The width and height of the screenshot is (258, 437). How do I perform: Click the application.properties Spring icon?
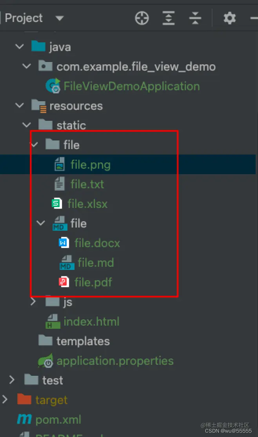click(x=46, y=361)
